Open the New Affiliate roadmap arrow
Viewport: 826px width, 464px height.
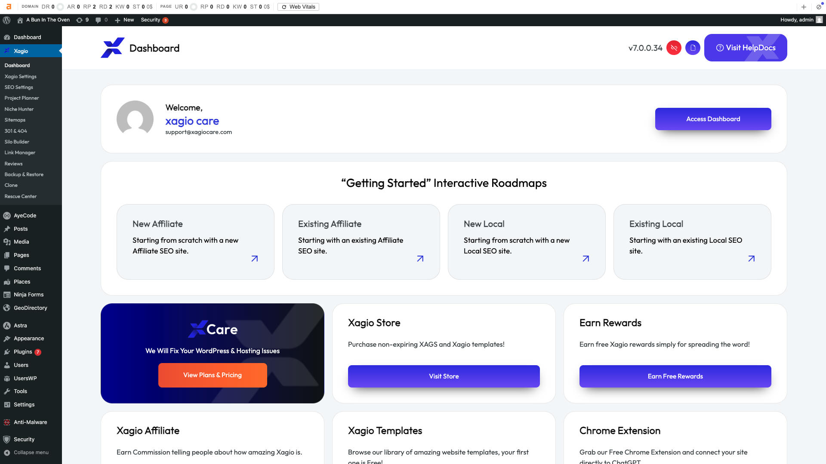[255, 259]
